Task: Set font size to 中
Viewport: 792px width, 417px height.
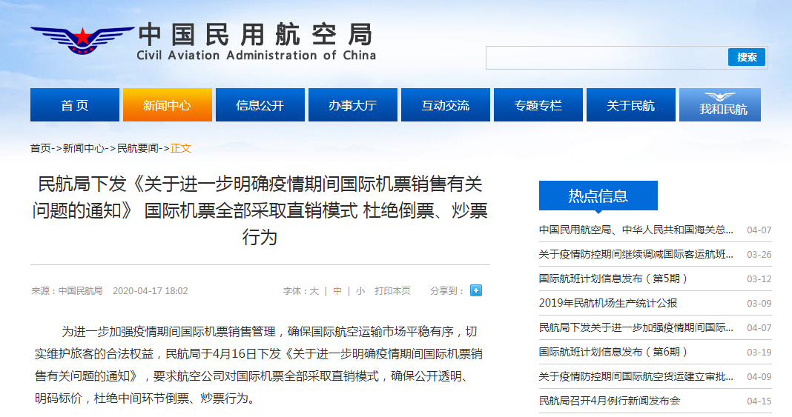Action: coord(337,291)
